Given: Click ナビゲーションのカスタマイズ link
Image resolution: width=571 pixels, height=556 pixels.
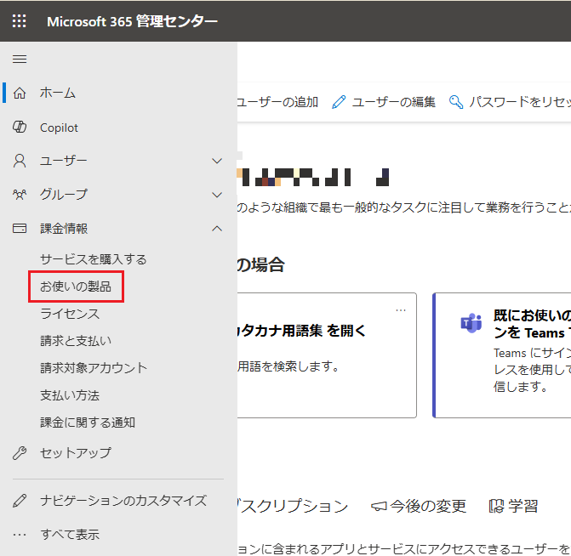Looking at the screenshot, I should point(123,501).
